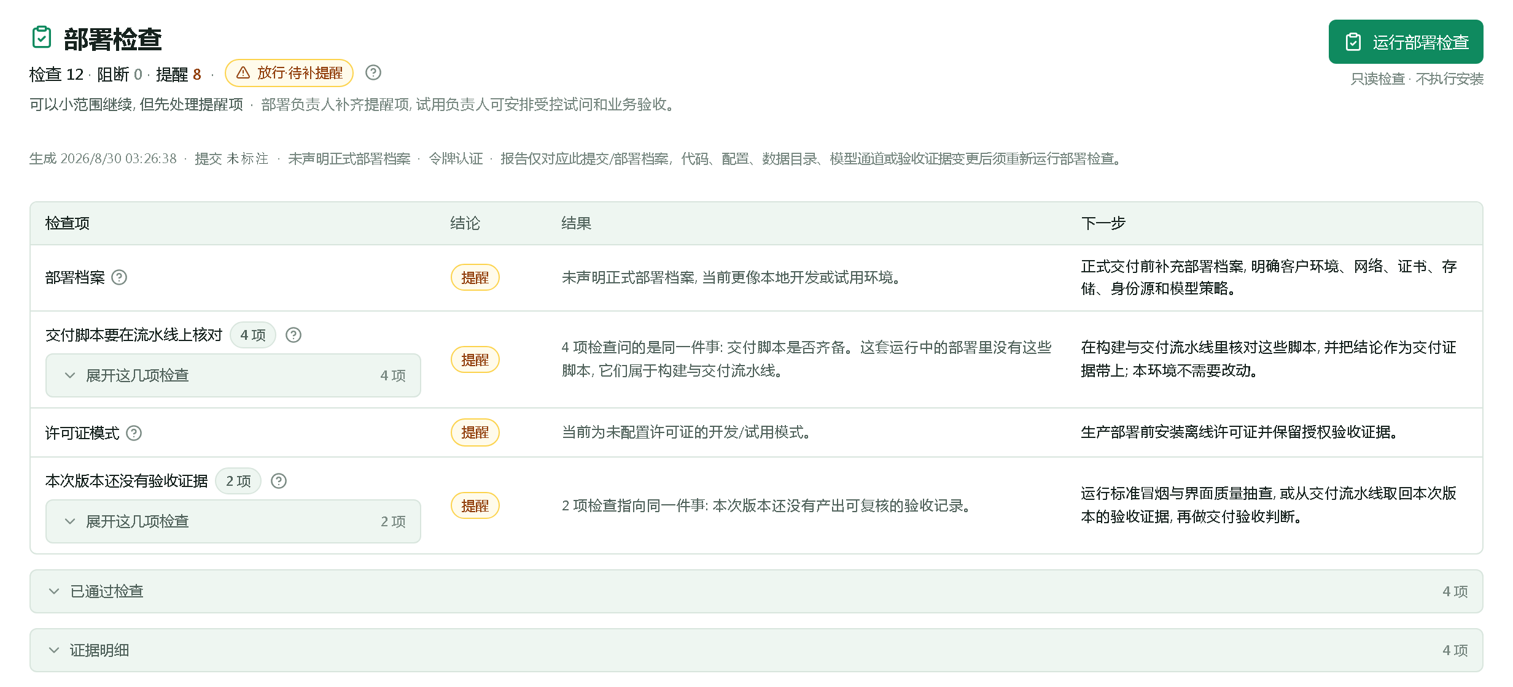Image resolution: width=1513 pixels, height=687 pixels.
Task: Click the 提醒 badge in 许可证模式 row
Action: (475, 432)
